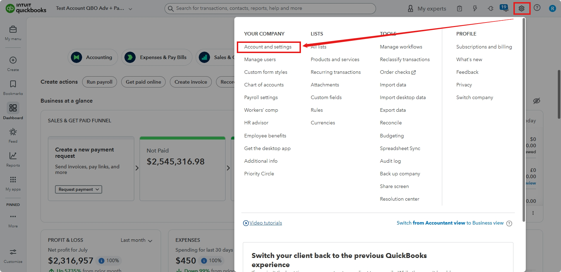Viewport: 561px width, 272px height.
Task: Click the main page scrollbar
Action: pyautogui.click(x=559, y=94)
